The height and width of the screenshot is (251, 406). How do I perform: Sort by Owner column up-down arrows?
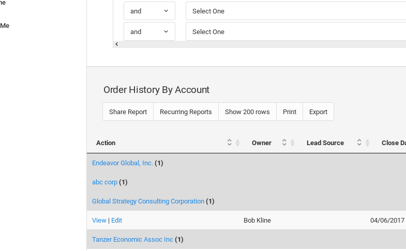click(x=284, y=143)
